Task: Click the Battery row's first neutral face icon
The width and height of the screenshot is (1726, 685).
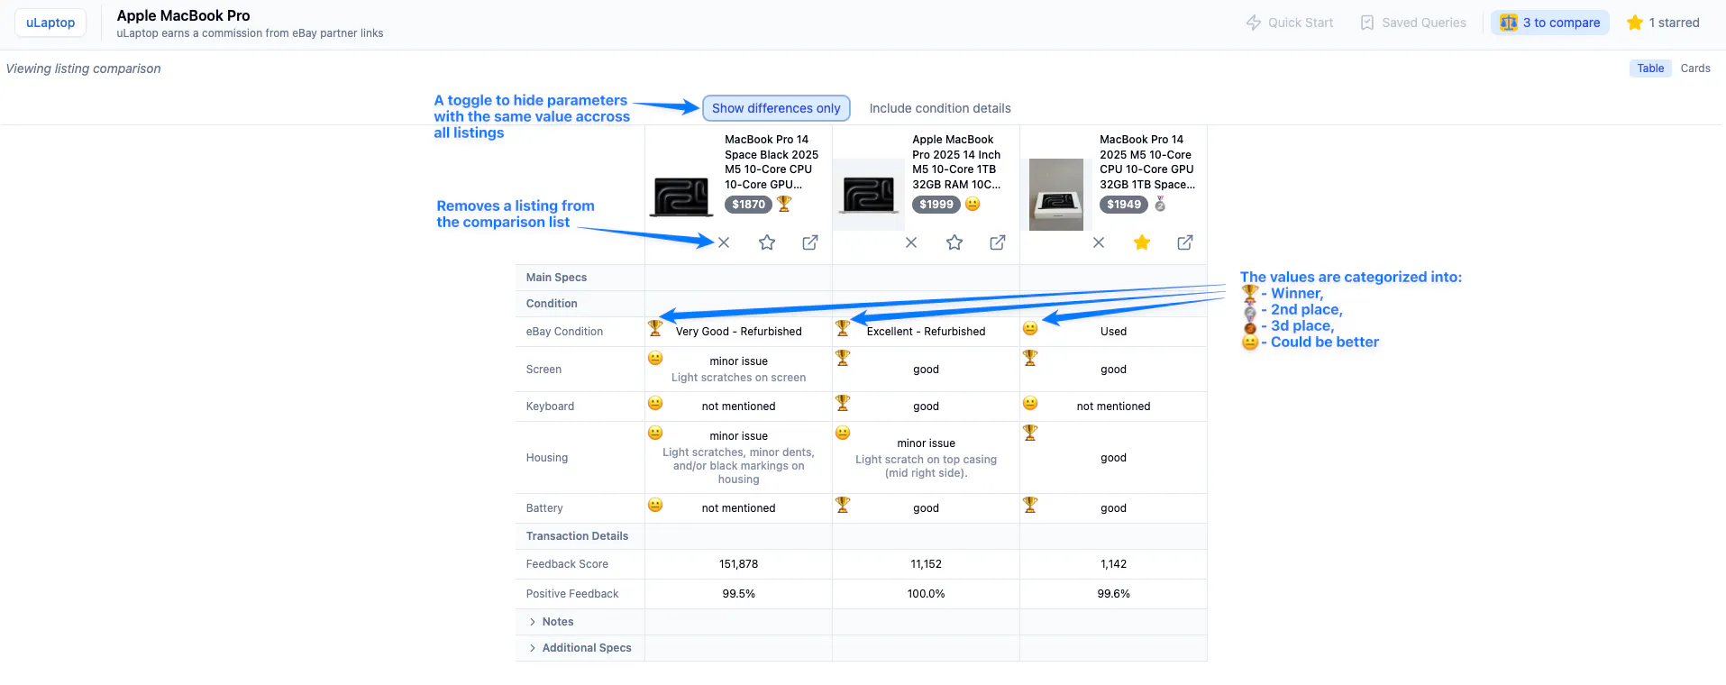Action: tap(655, 505)
